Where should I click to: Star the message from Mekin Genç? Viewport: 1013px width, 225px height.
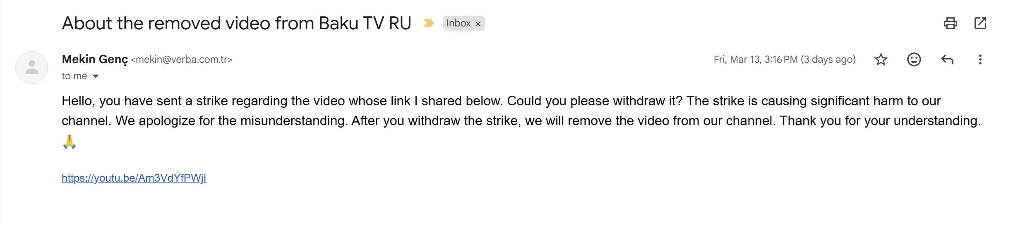[x=881, y=59]
